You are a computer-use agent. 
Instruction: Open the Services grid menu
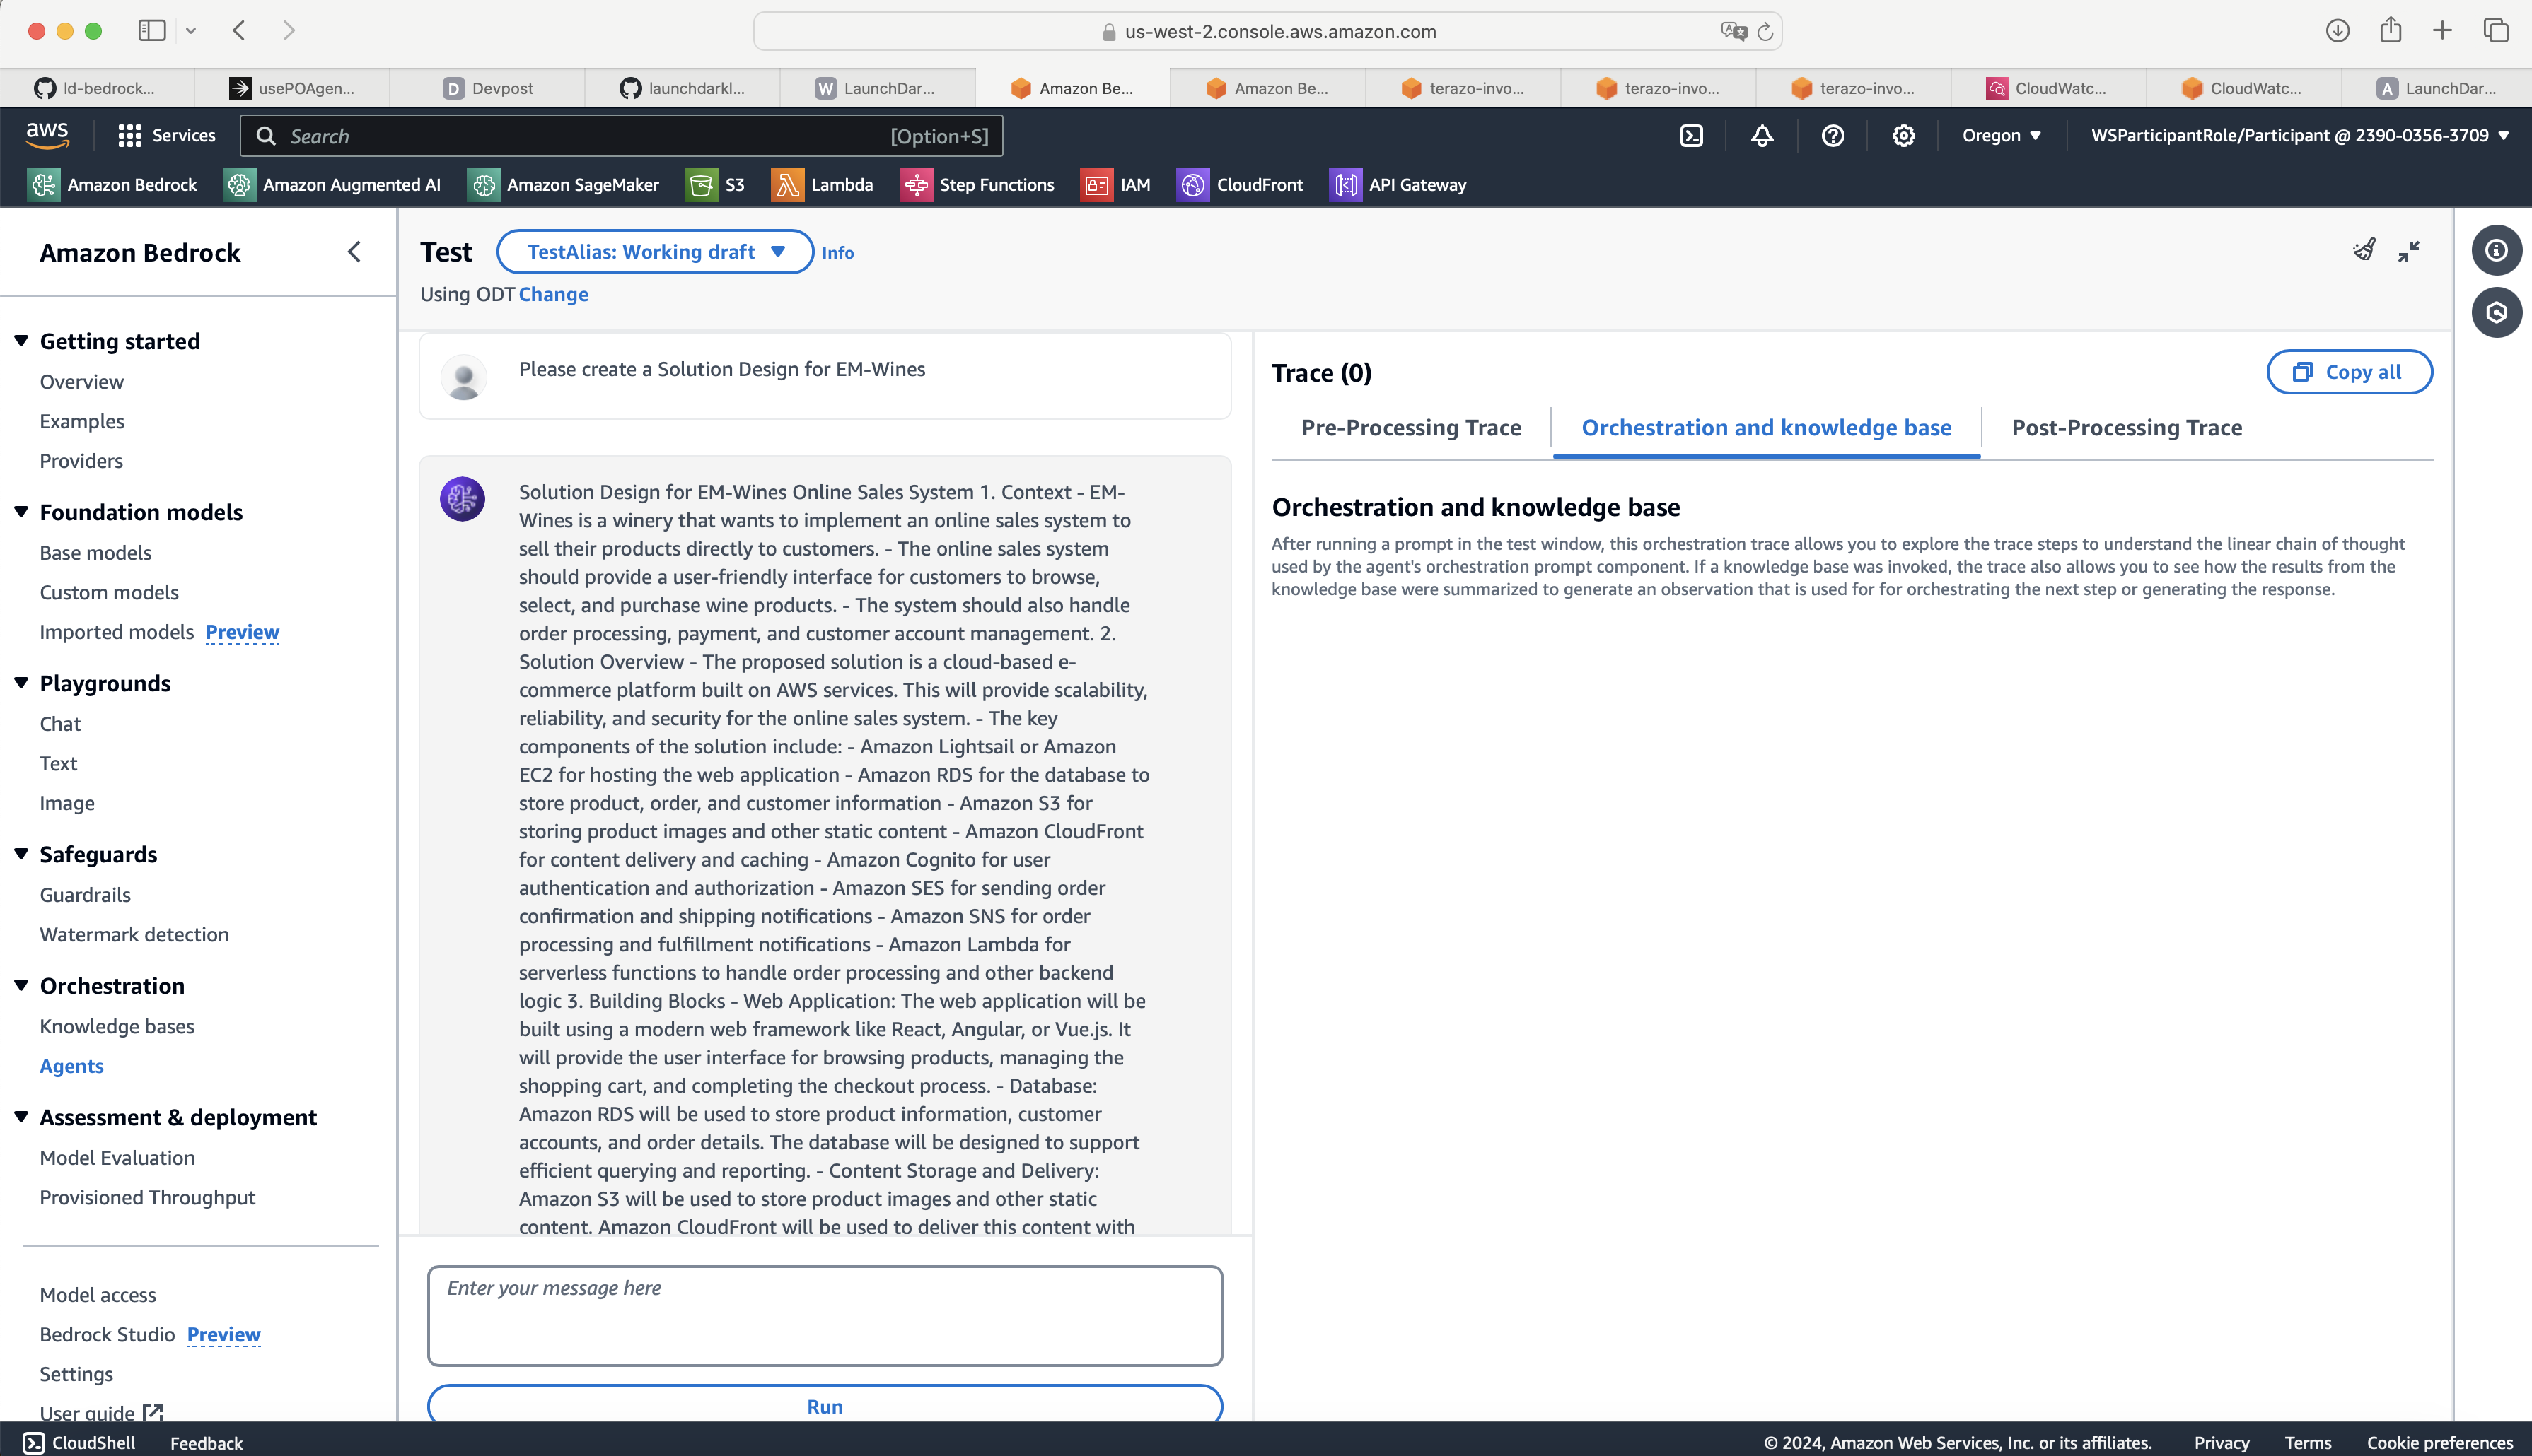pos(166,136)
